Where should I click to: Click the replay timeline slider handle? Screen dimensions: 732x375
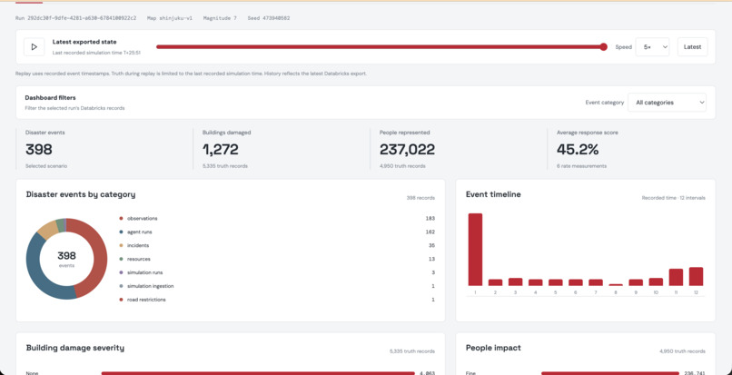click(604, 46)
